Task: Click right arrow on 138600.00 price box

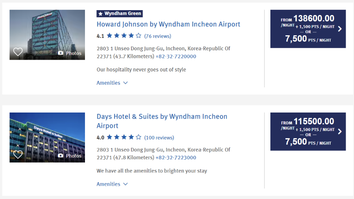Action: tap(340, 29)
